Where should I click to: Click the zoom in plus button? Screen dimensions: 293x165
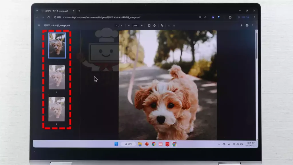[141, 25]
